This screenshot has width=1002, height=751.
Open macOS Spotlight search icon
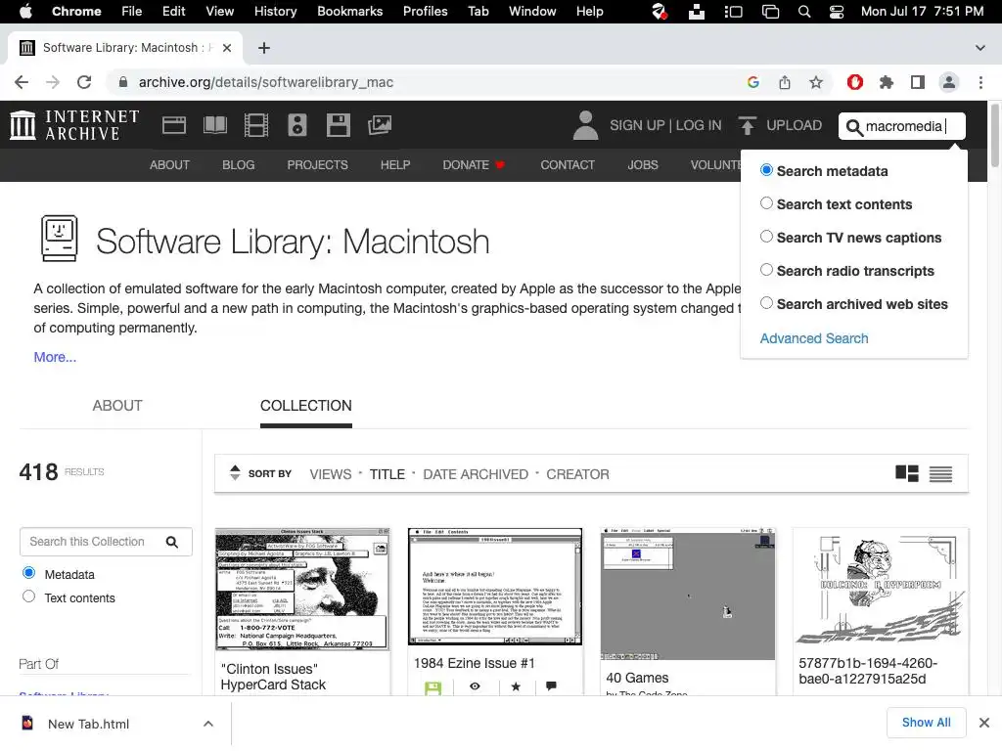tap(804, 12)
